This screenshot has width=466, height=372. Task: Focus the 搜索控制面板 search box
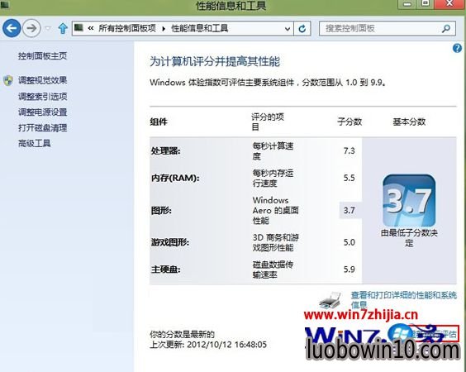(388, 29)
